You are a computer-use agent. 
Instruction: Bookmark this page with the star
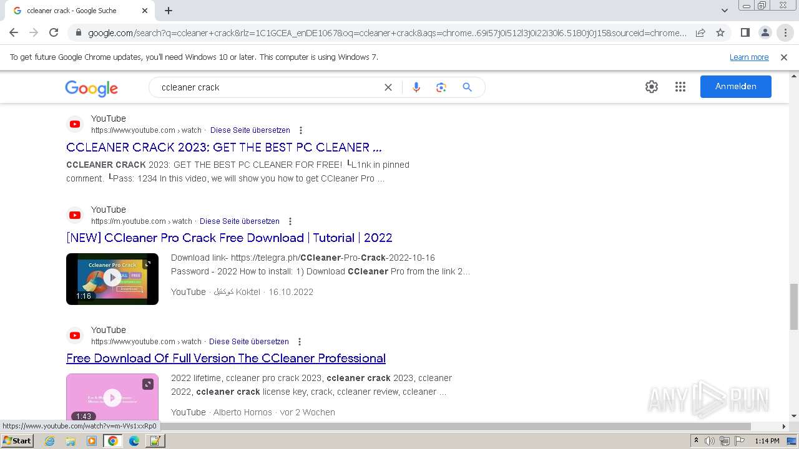pyautogui.click(x=720, y=33)
